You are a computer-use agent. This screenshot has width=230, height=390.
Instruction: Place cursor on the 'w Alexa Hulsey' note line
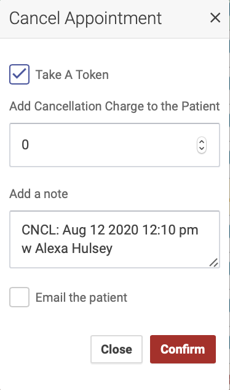(x=67, y=249)
